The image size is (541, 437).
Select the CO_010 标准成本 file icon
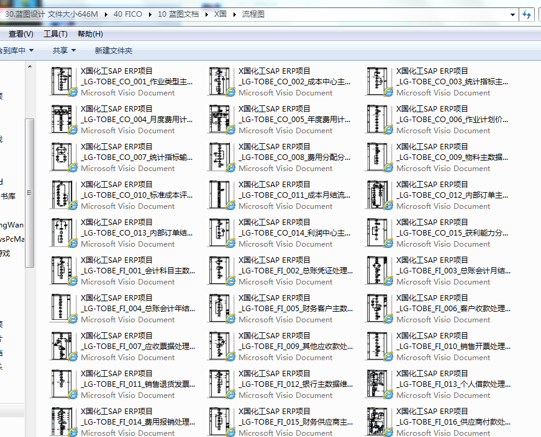(64, 195)
